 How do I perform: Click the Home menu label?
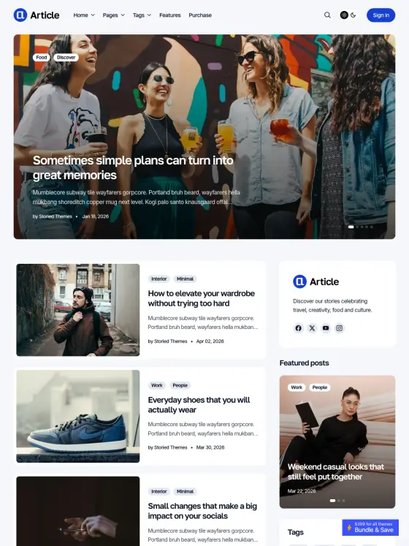point(81,15)
